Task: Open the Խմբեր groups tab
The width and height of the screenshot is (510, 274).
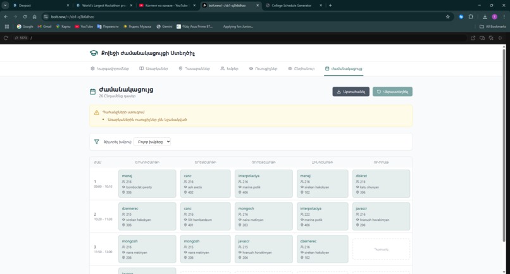Action: [229, 69]
